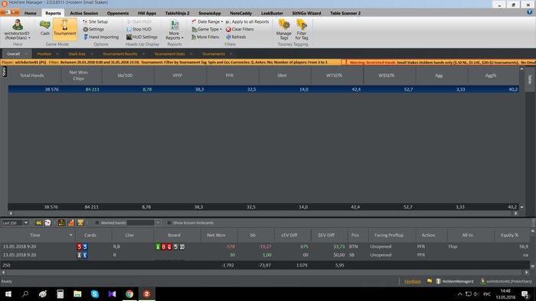Screen dimensions: 536x301
Task: Sort by the VPIP column header
Action: [177, 76]
